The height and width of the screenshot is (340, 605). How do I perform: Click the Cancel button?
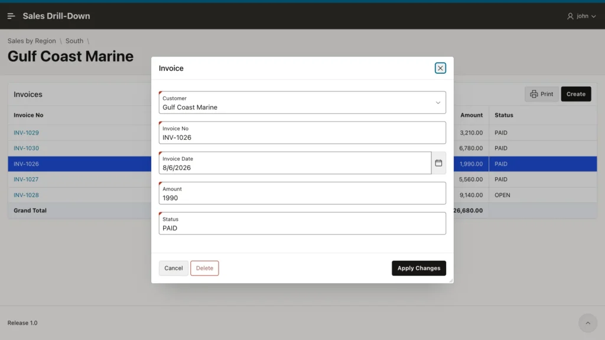tap(174, 269)
